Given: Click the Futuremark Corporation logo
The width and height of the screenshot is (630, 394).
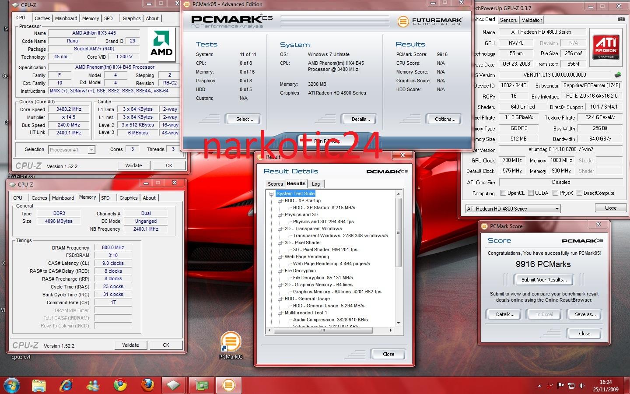Looking at the screenshot, I should click(x=430, y=21).
